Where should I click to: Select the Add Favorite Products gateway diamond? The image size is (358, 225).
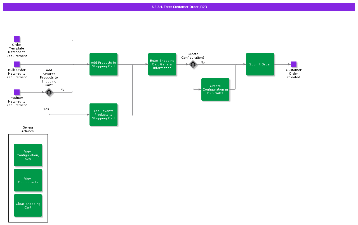point(49,92)
